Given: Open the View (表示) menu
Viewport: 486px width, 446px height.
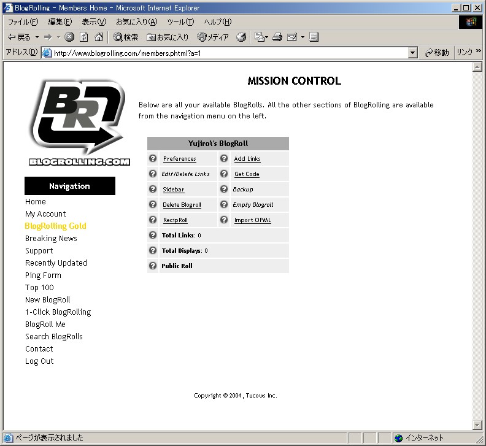Looking at the screenshot, I should [94, 22].
